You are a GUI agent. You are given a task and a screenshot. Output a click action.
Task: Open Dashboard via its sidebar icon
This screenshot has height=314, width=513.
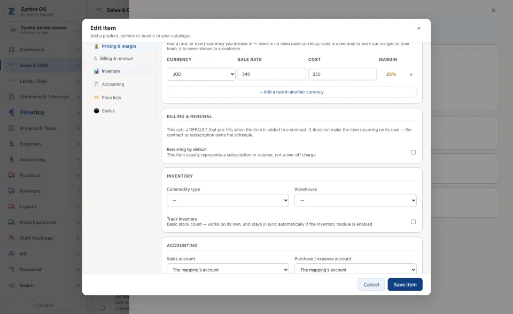11,50
